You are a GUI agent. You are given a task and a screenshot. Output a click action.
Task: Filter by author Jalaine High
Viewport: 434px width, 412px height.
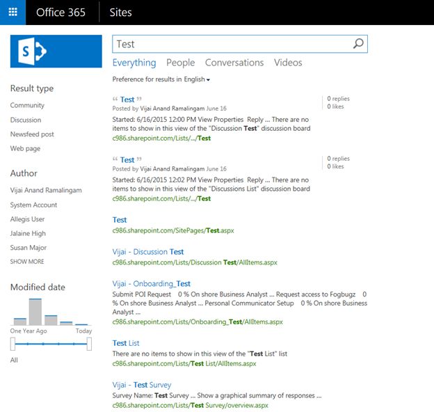click(29, 233)
